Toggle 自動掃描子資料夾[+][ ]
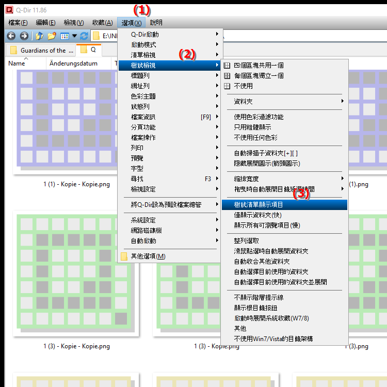Screen dimensions: 387x387 284,153
